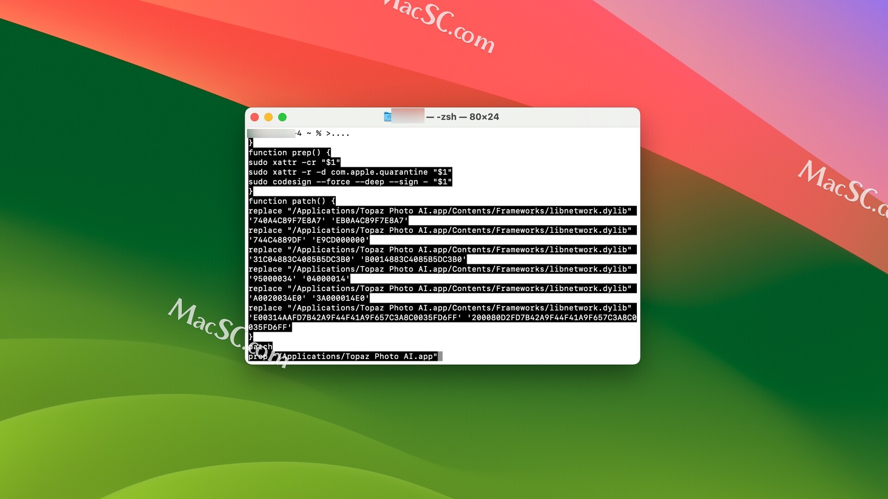The width and height of the screenshot is (888, 499).
Task: Click the 'sudo codesign --force --deep' line
Action: [x=350, y=182]
